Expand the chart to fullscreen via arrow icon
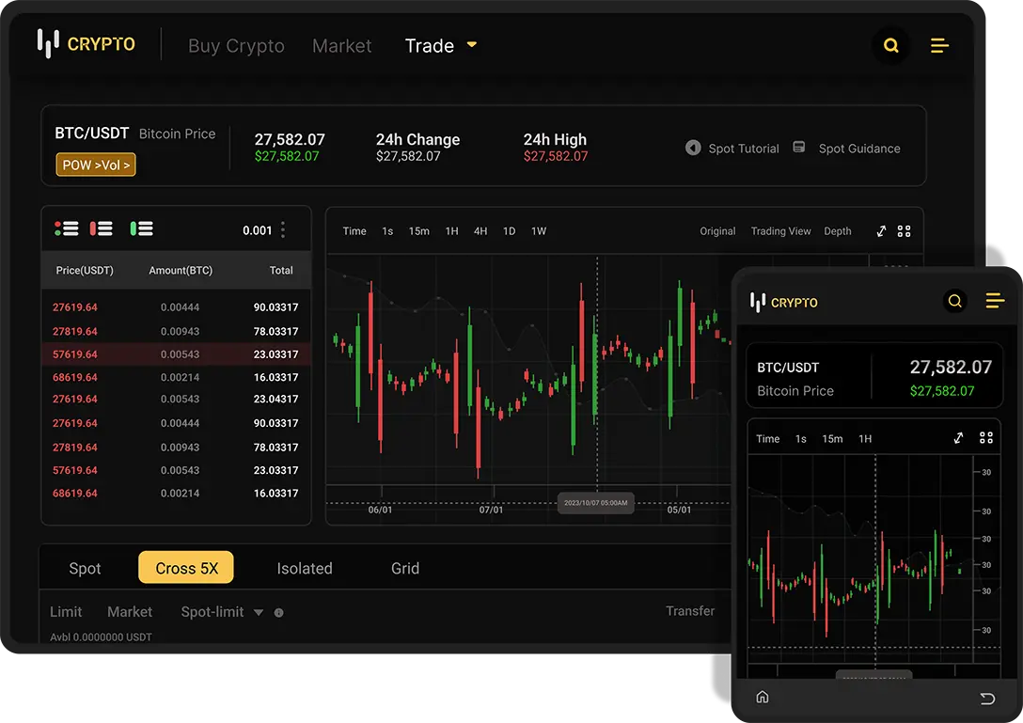Image resolution: width=1023 pixels, height=723 pixels. pyautogui.click(x=881, y=230)
